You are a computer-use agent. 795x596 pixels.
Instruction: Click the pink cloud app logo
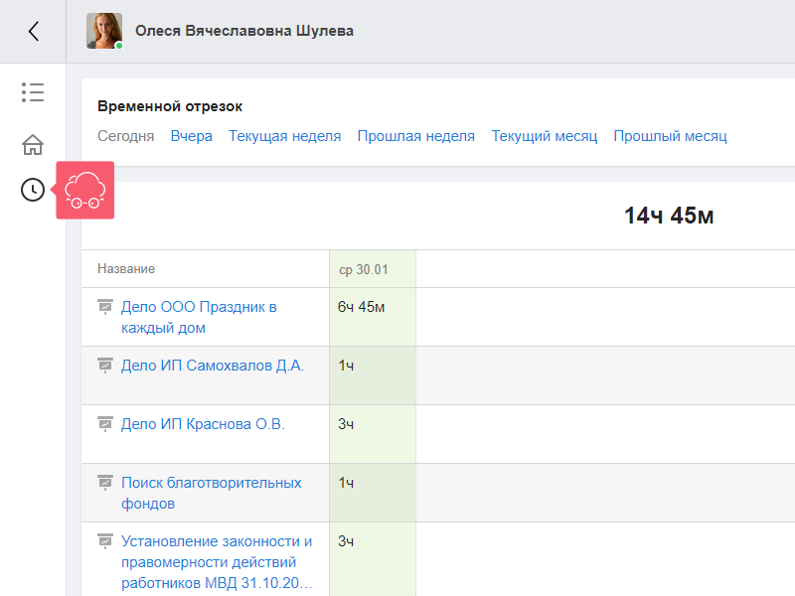[x=85, y=190]
